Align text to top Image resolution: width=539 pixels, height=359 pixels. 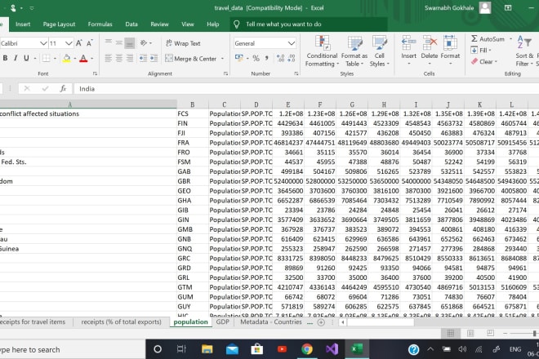point(109,42)
